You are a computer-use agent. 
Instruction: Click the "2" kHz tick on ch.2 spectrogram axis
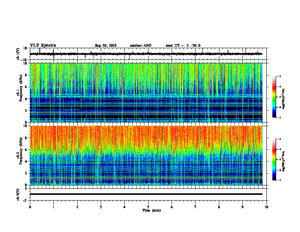click(27, 173)
